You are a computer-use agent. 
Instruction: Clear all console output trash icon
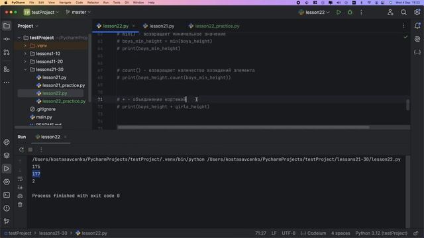click(x=20, y=205)
